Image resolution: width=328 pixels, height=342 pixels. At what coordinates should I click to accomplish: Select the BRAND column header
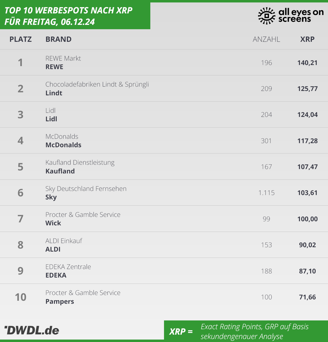point(58,39)
